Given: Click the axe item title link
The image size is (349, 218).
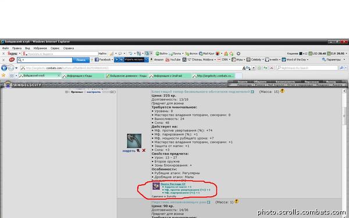Looking at the screenshot, I should (201, 92).
